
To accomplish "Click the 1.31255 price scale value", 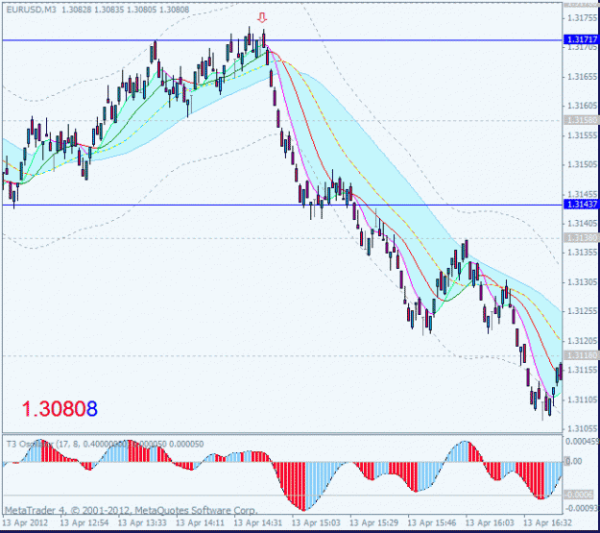I will point(583,310).
